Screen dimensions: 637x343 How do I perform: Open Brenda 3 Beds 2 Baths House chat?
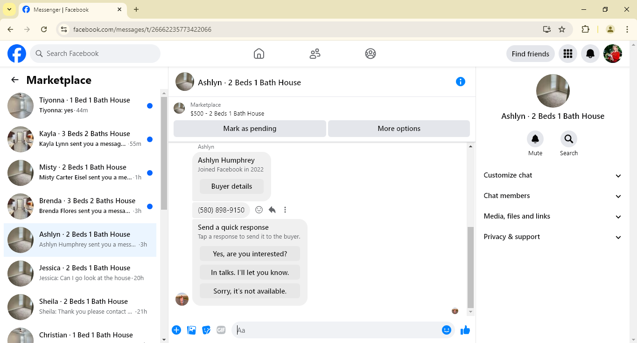(80, 206)
